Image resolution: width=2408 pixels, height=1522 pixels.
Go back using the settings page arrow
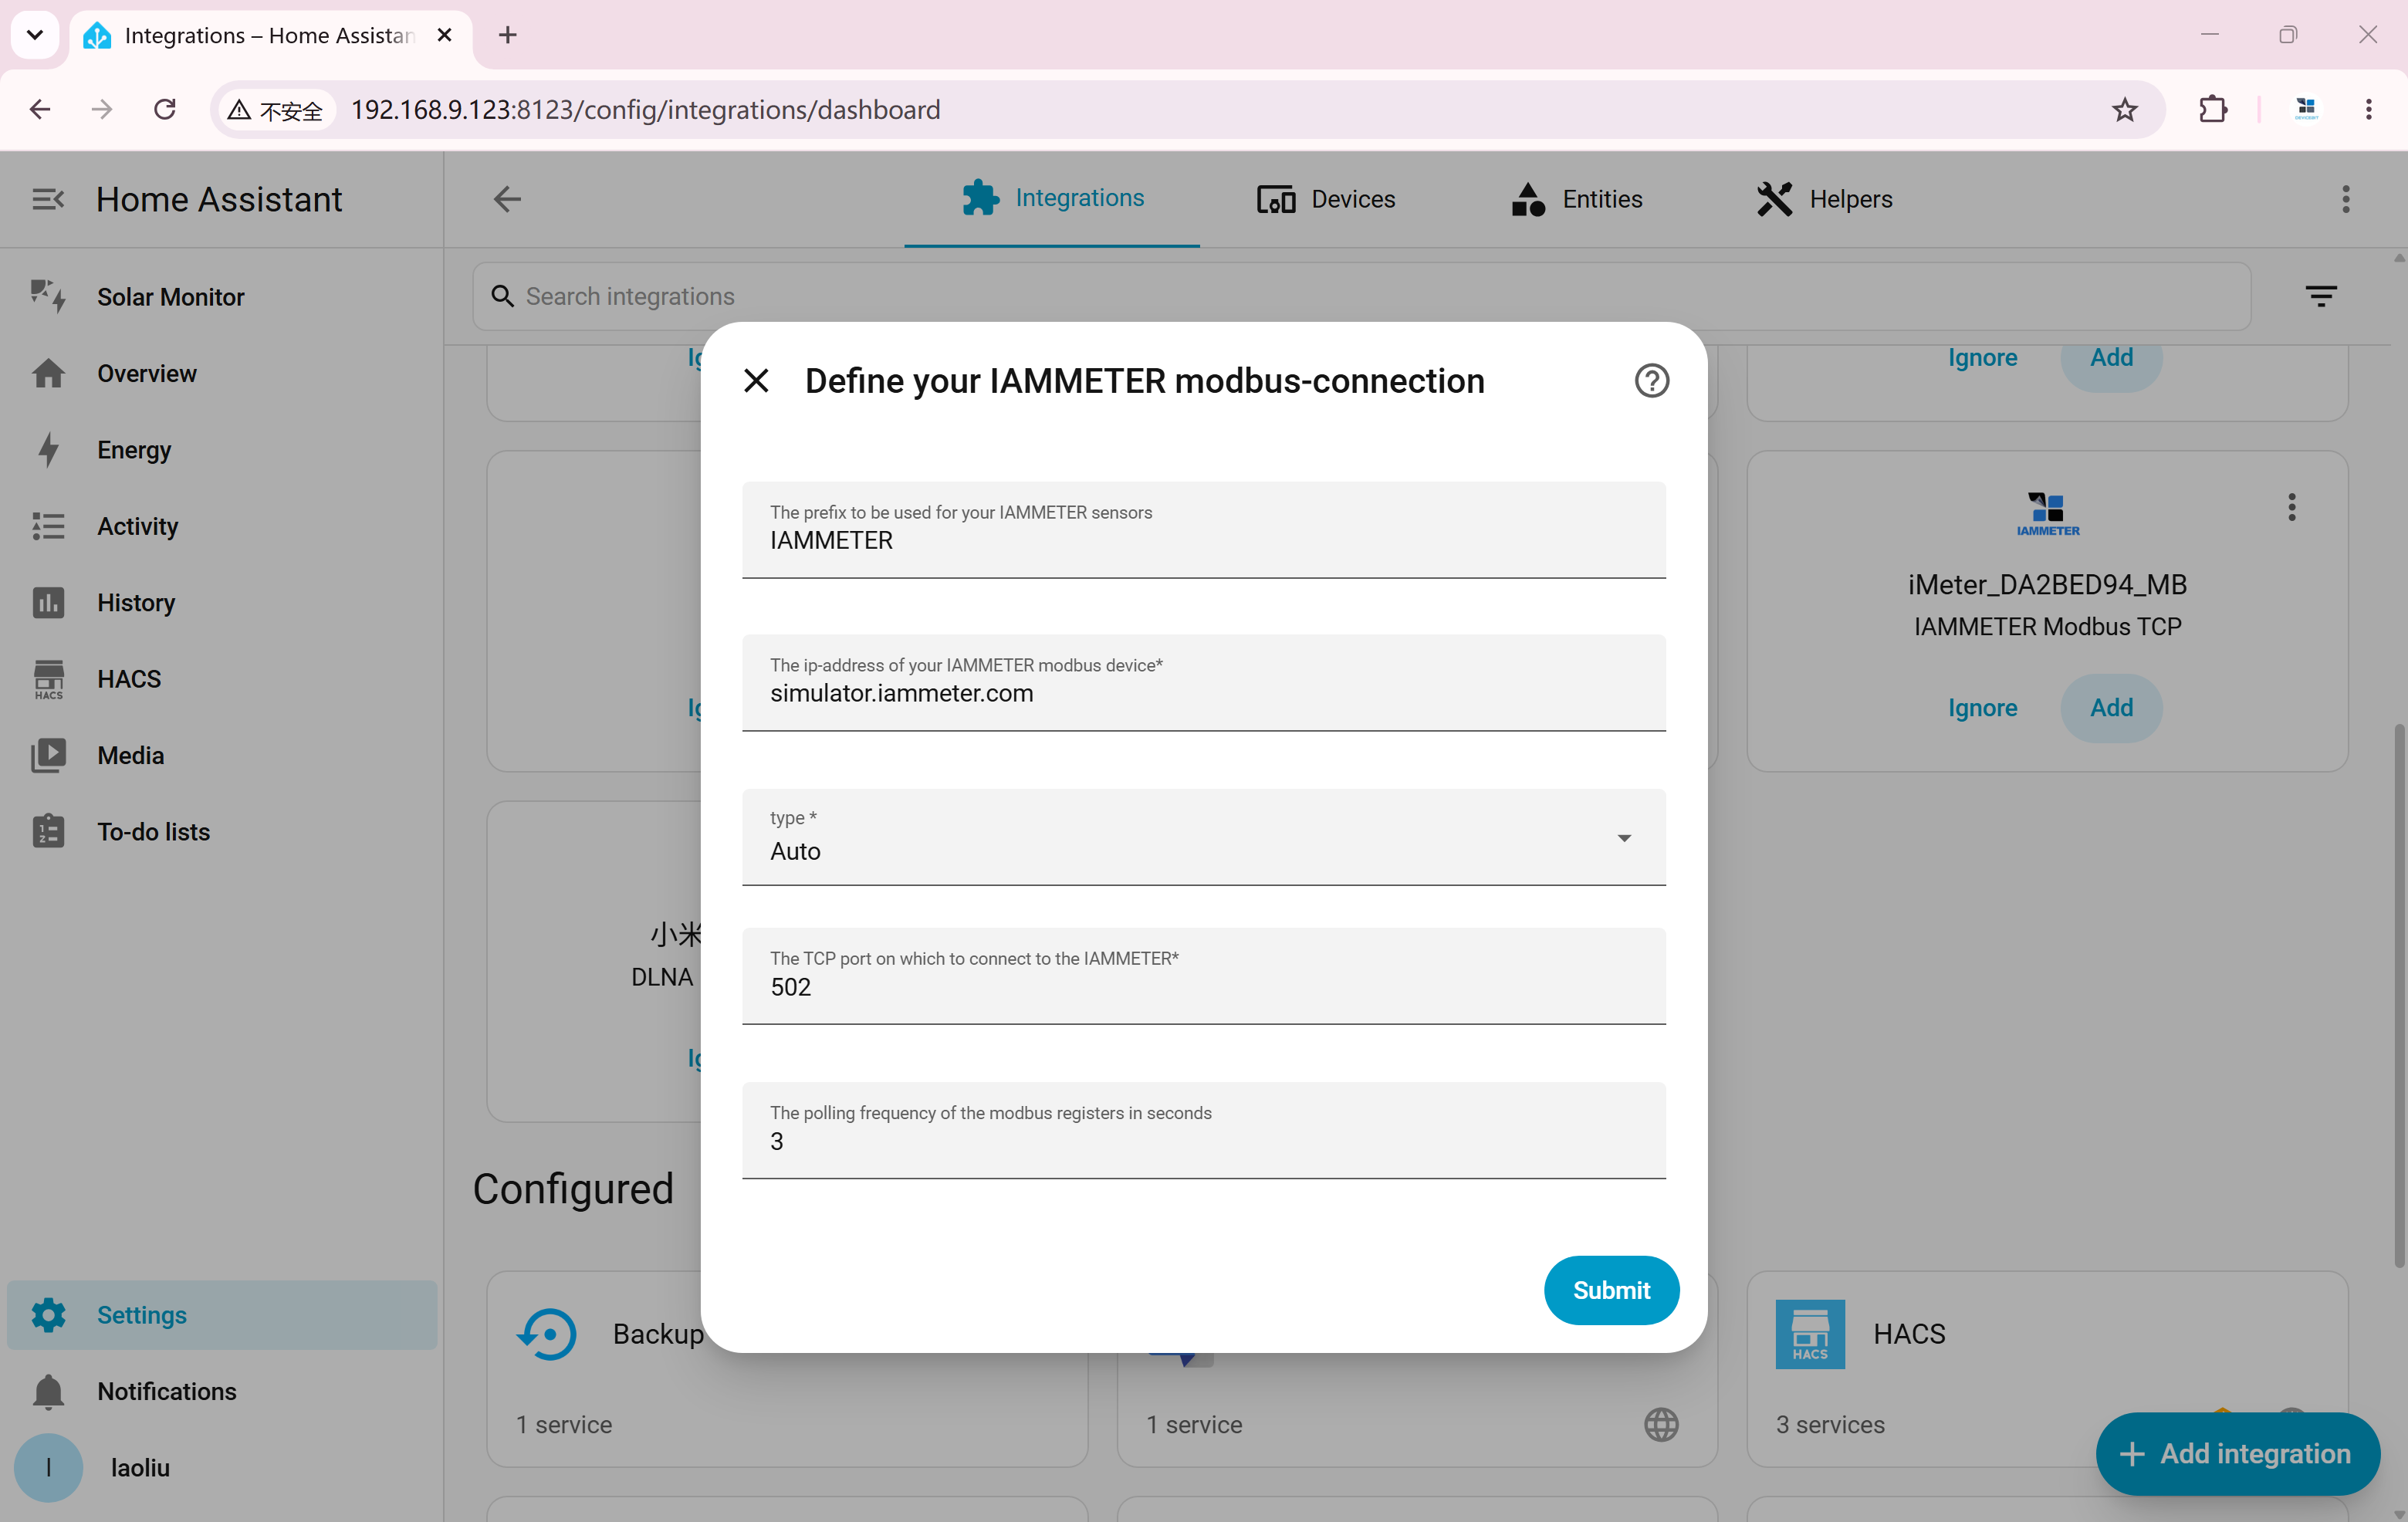click(507, 199)
